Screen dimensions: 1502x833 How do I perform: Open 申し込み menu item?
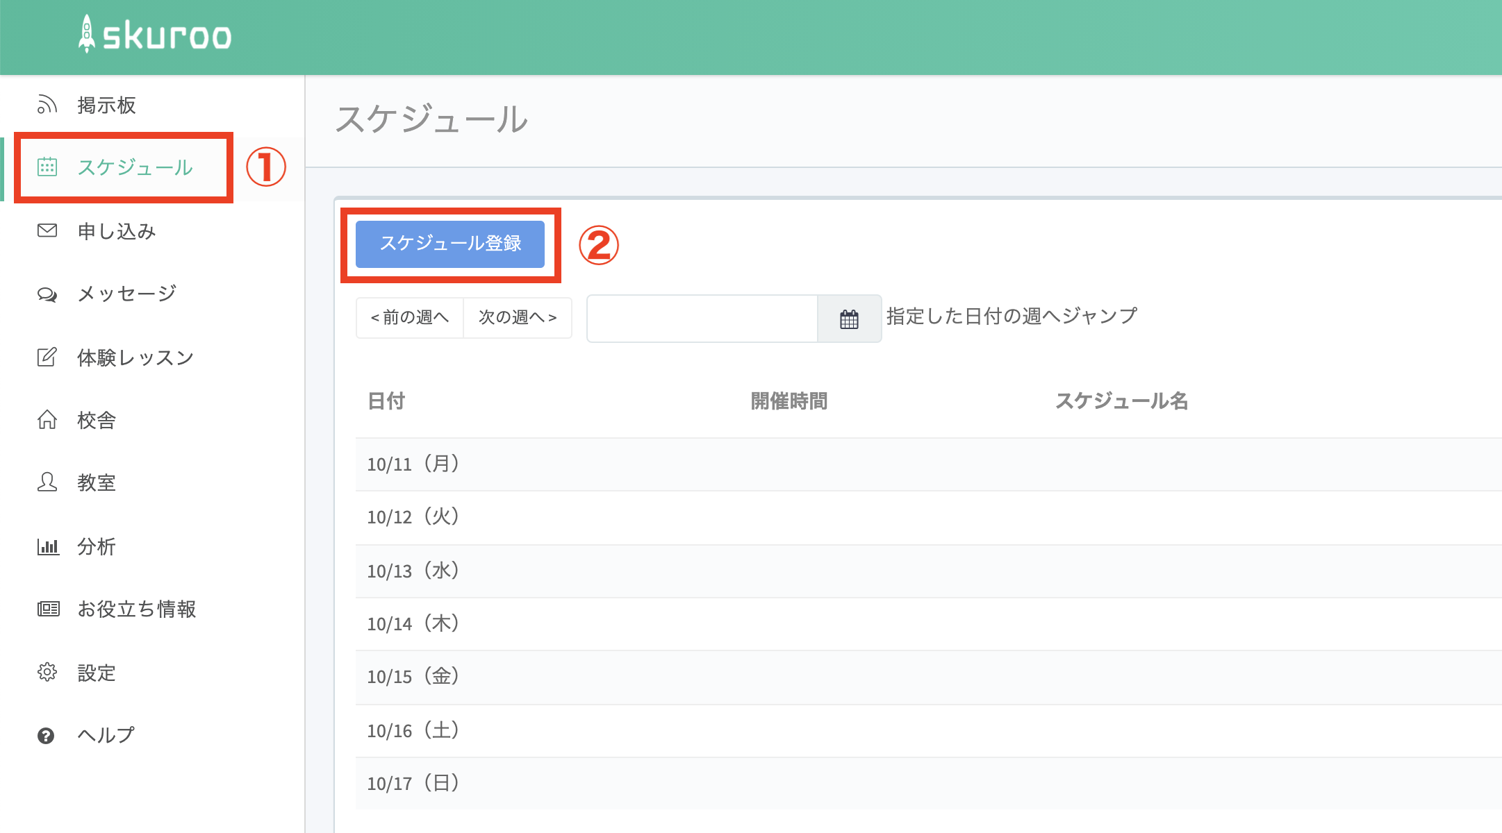116,231
